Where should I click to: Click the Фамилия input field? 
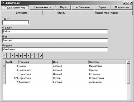(55, 32)
